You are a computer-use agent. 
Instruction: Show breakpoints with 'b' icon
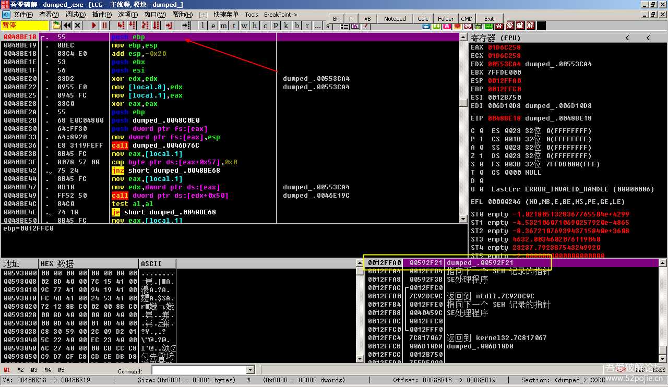pyautogui.click(x=296, y=26)
